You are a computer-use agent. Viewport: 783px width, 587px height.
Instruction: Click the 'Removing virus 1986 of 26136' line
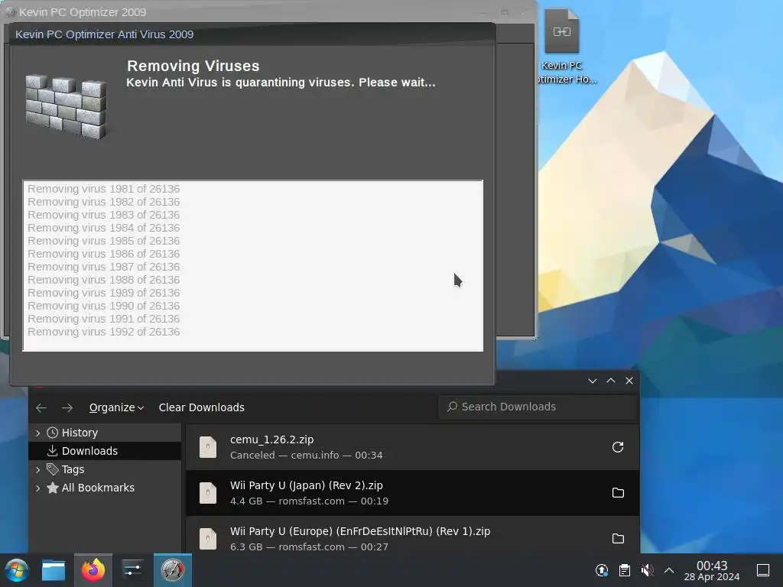104,254
